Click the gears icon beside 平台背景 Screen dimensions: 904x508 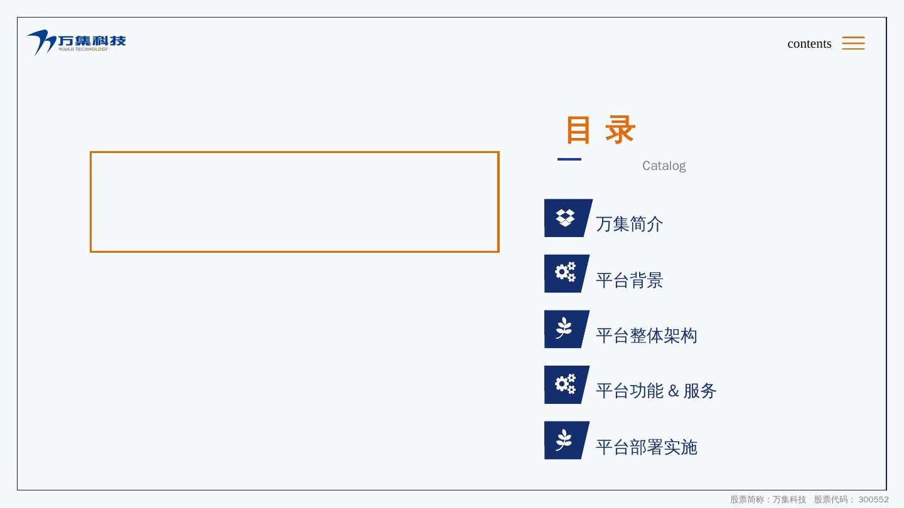pyautogui.click(x=566, y=273)
